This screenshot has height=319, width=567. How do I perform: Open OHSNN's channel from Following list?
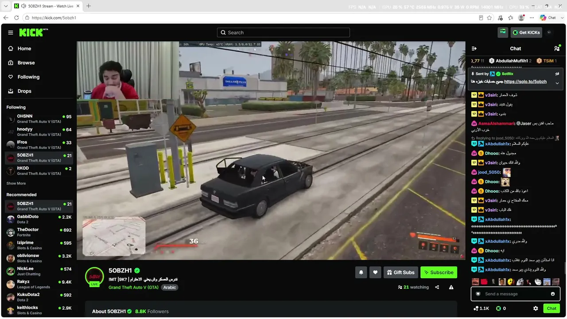pyautogui.click(x=38, y=119)
